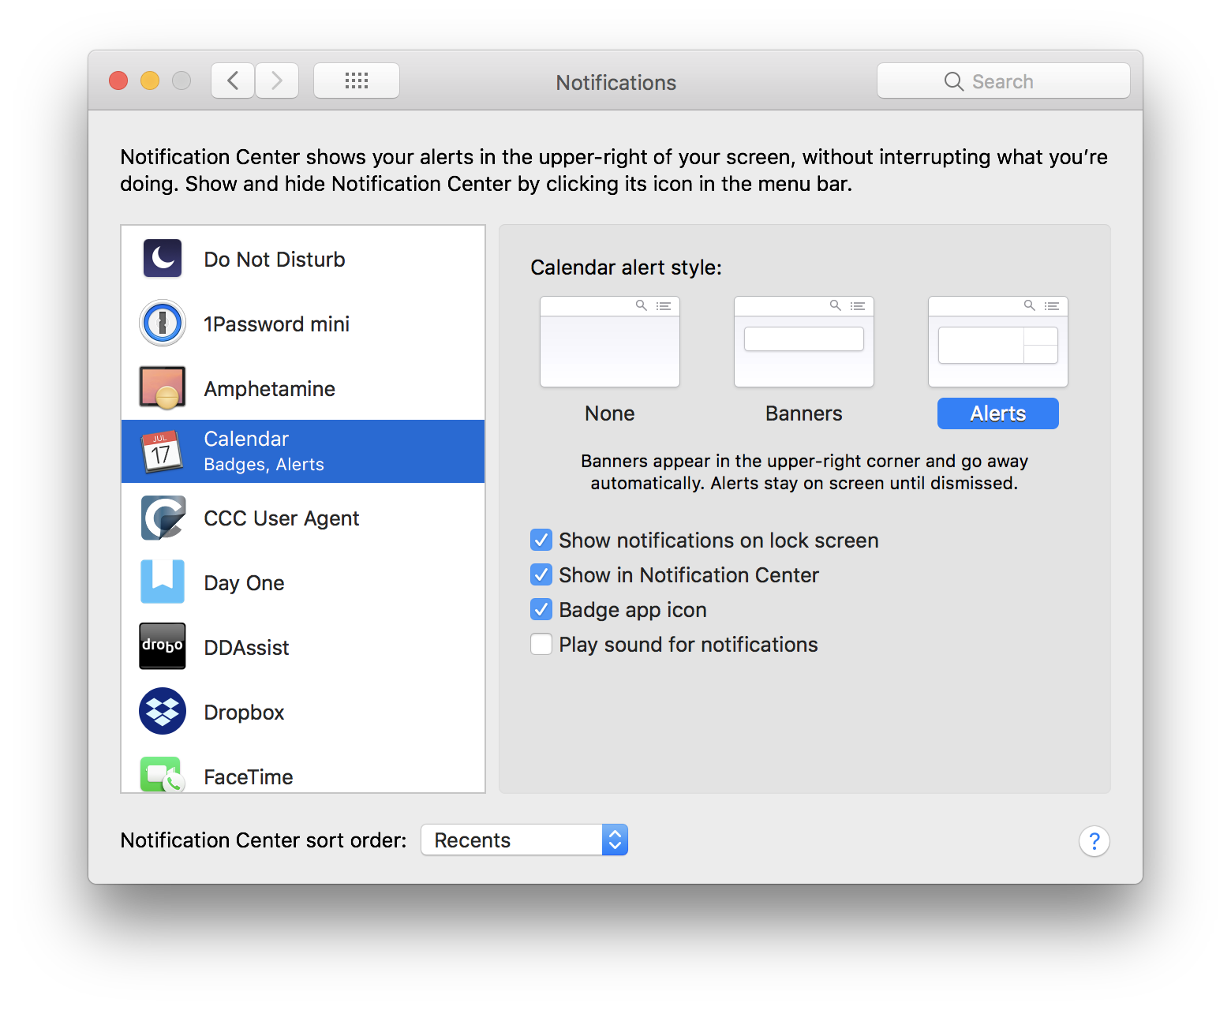Open the Notification Center sort order dropdown
Screen dimensions: 1231x1010
pos(525,840)
